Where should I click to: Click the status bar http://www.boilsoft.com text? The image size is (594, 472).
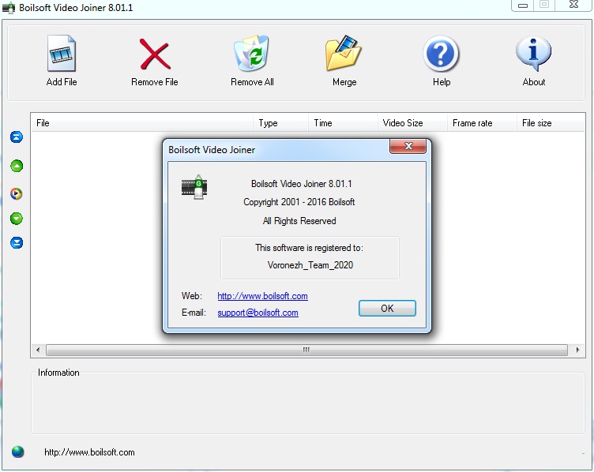click(89, 452)
